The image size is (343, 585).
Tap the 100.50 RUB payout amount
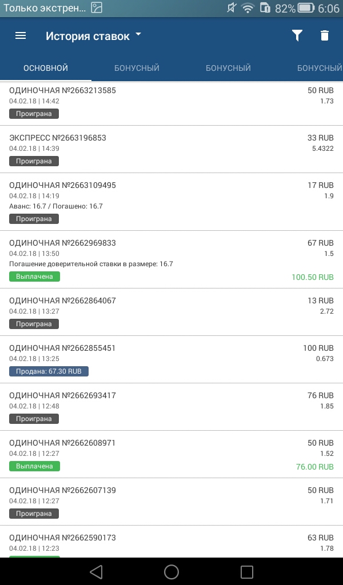[x=312, y=277]
